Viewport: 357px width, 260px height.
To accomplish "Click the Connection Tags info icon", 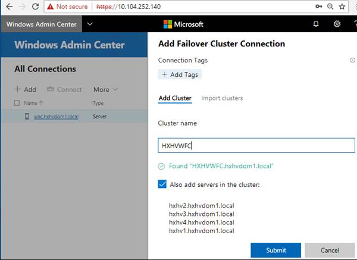I will click(x=352, y=60).
